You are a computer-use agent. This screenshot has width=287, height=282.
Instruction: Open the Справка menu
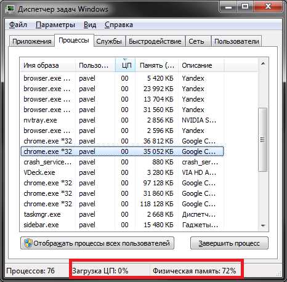tap(119, 25)
